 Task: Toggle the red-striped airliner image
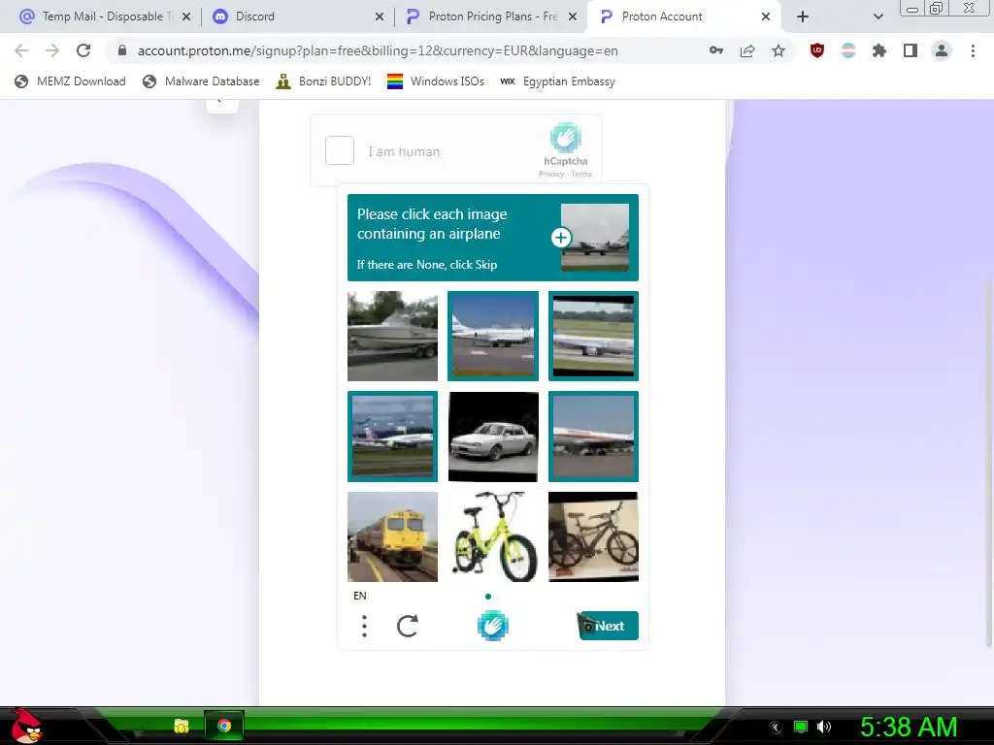[x=593, y=437]
